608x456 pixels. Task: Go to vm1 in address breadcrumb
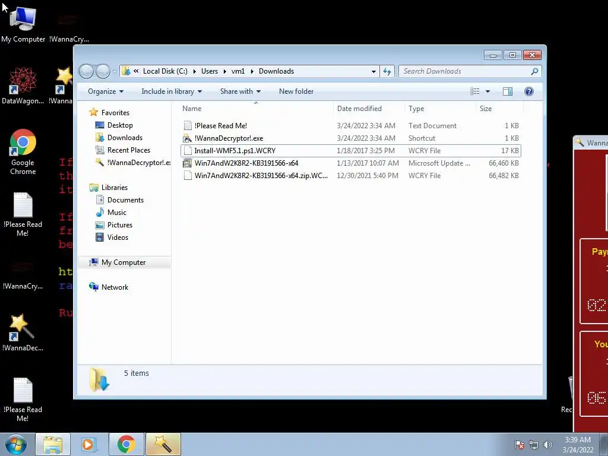238,71
